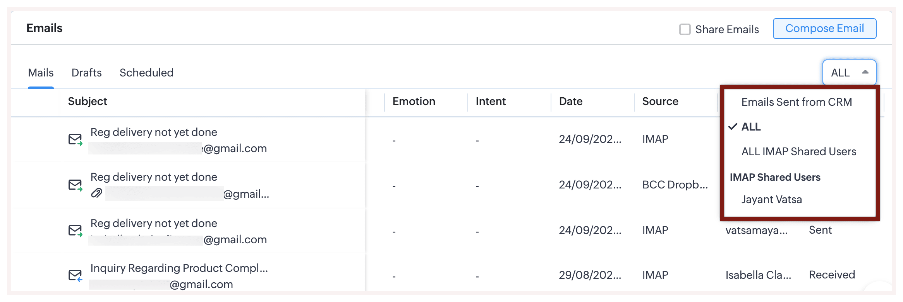Click the Compose Email button
The image size is (903, 302).
click(824, 29)
